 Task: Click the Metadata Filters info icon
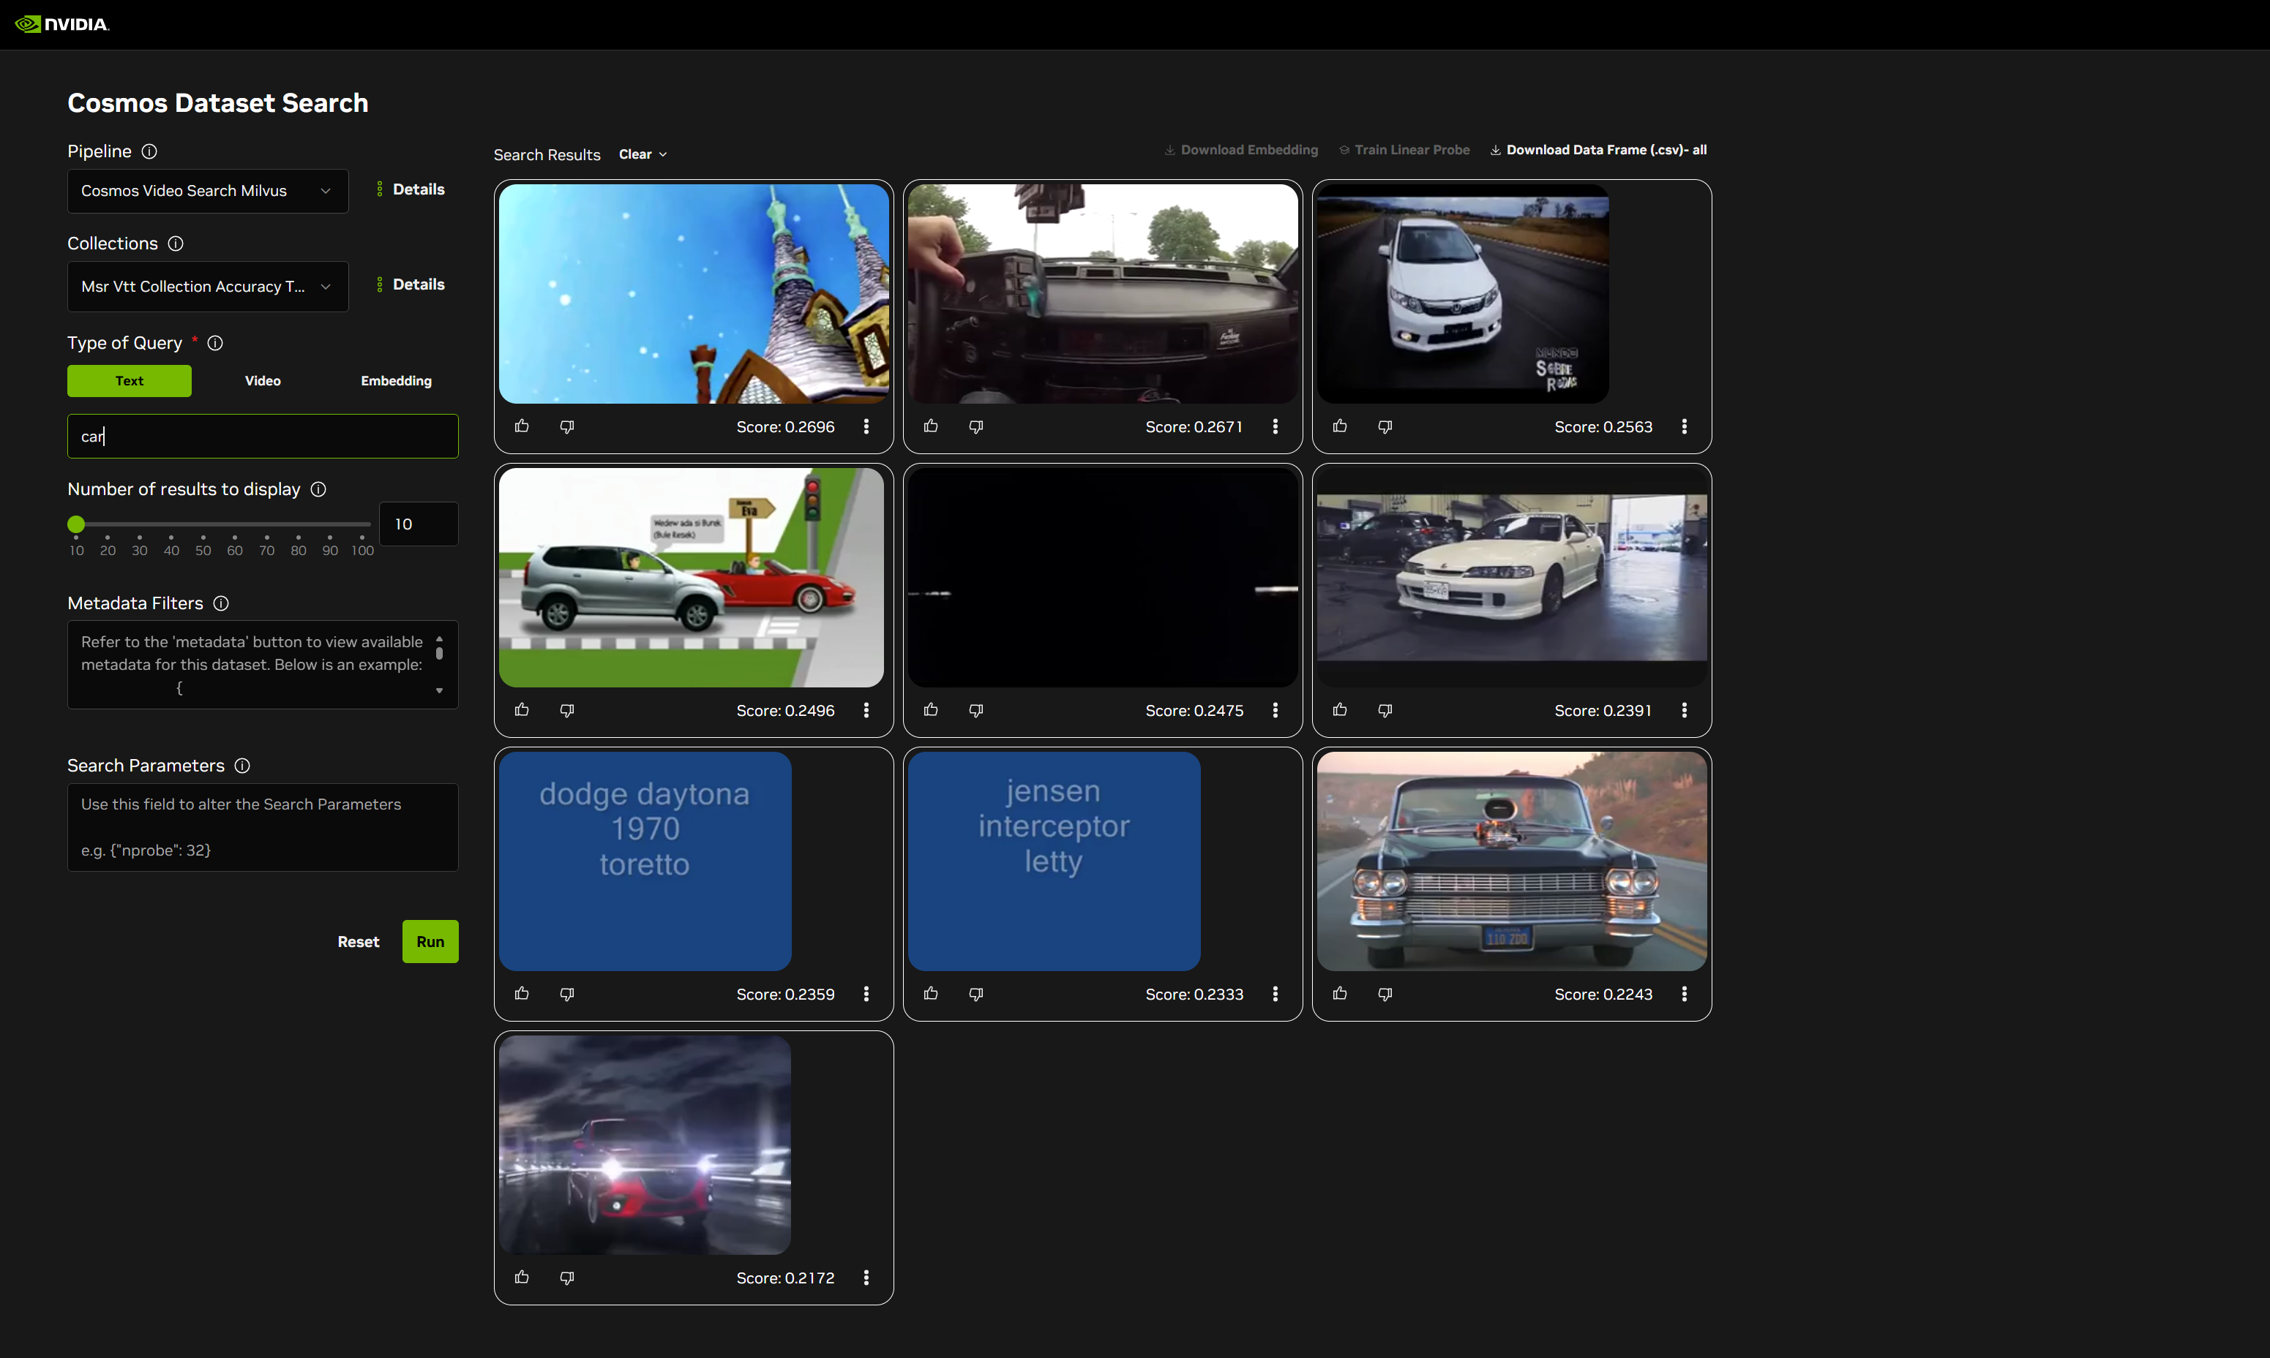[221, 603]
